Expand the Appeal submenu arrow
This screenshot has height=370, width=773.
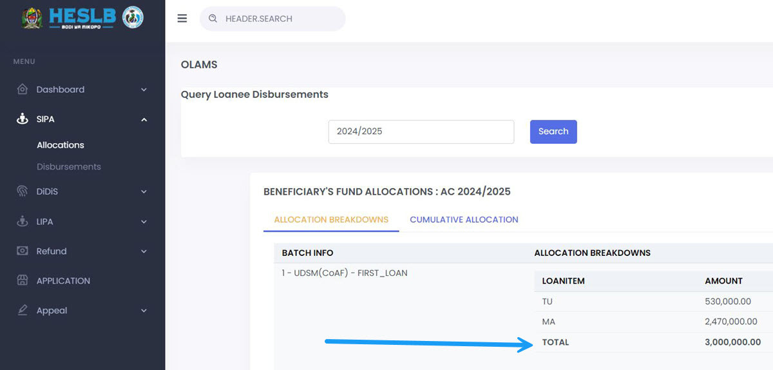144,310
